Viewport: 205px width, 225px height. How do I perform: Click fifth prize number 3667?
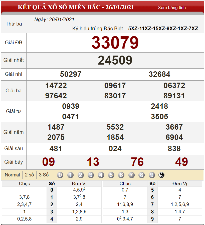click(174, 127)
